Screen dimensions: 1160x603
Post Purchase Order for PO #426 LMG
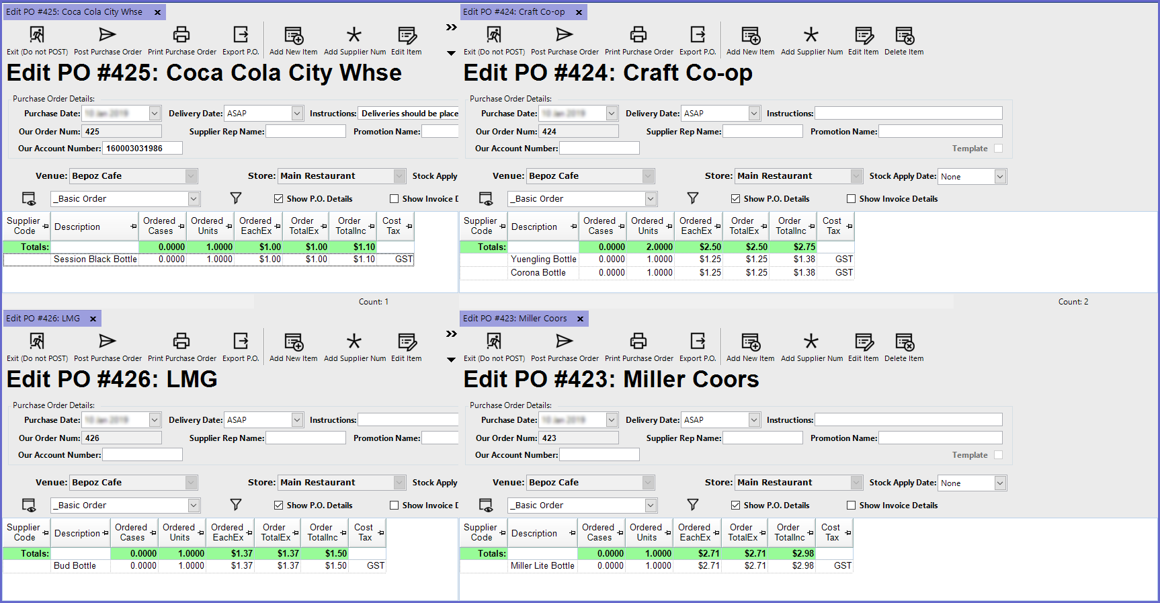(x=108, y=348)
